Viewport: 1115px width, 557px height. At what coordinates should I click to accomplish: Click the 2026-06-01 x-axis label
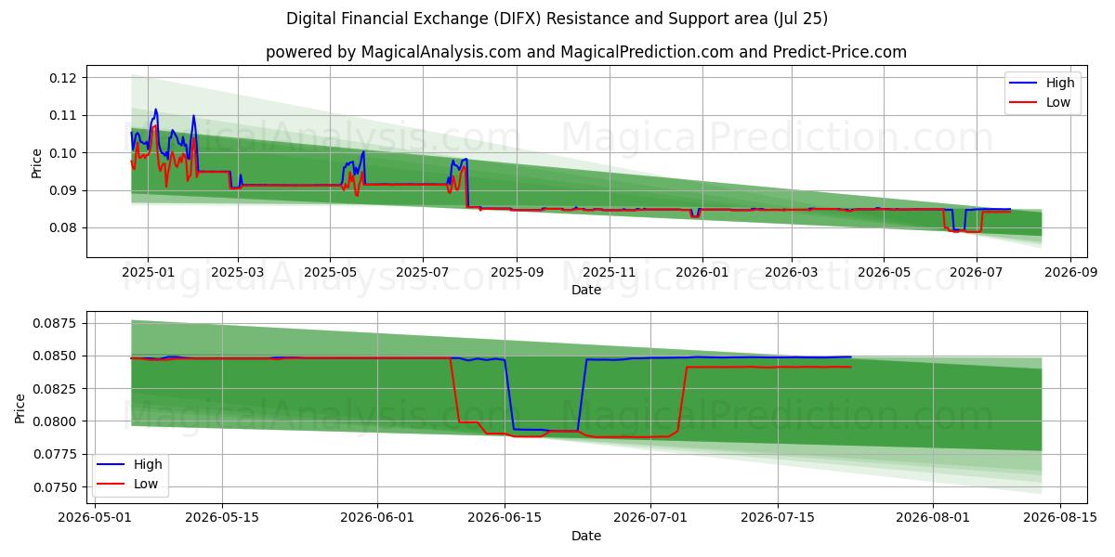tap(377, 518)
